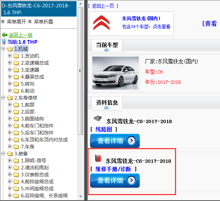Expand the 1.发动机 node
This screenshot has width=220, height=201.
(x=10, y=56)
